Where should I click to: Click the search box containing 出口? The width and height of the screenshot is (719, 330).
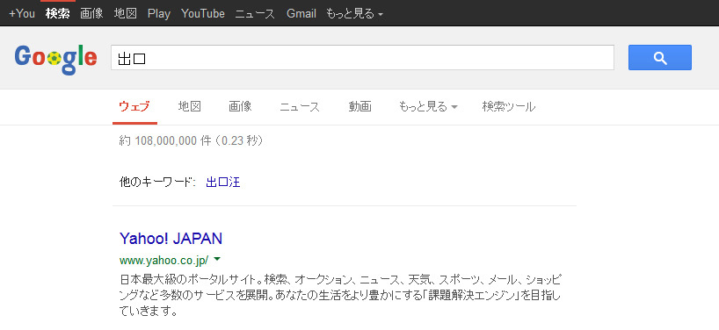(362, 58)
